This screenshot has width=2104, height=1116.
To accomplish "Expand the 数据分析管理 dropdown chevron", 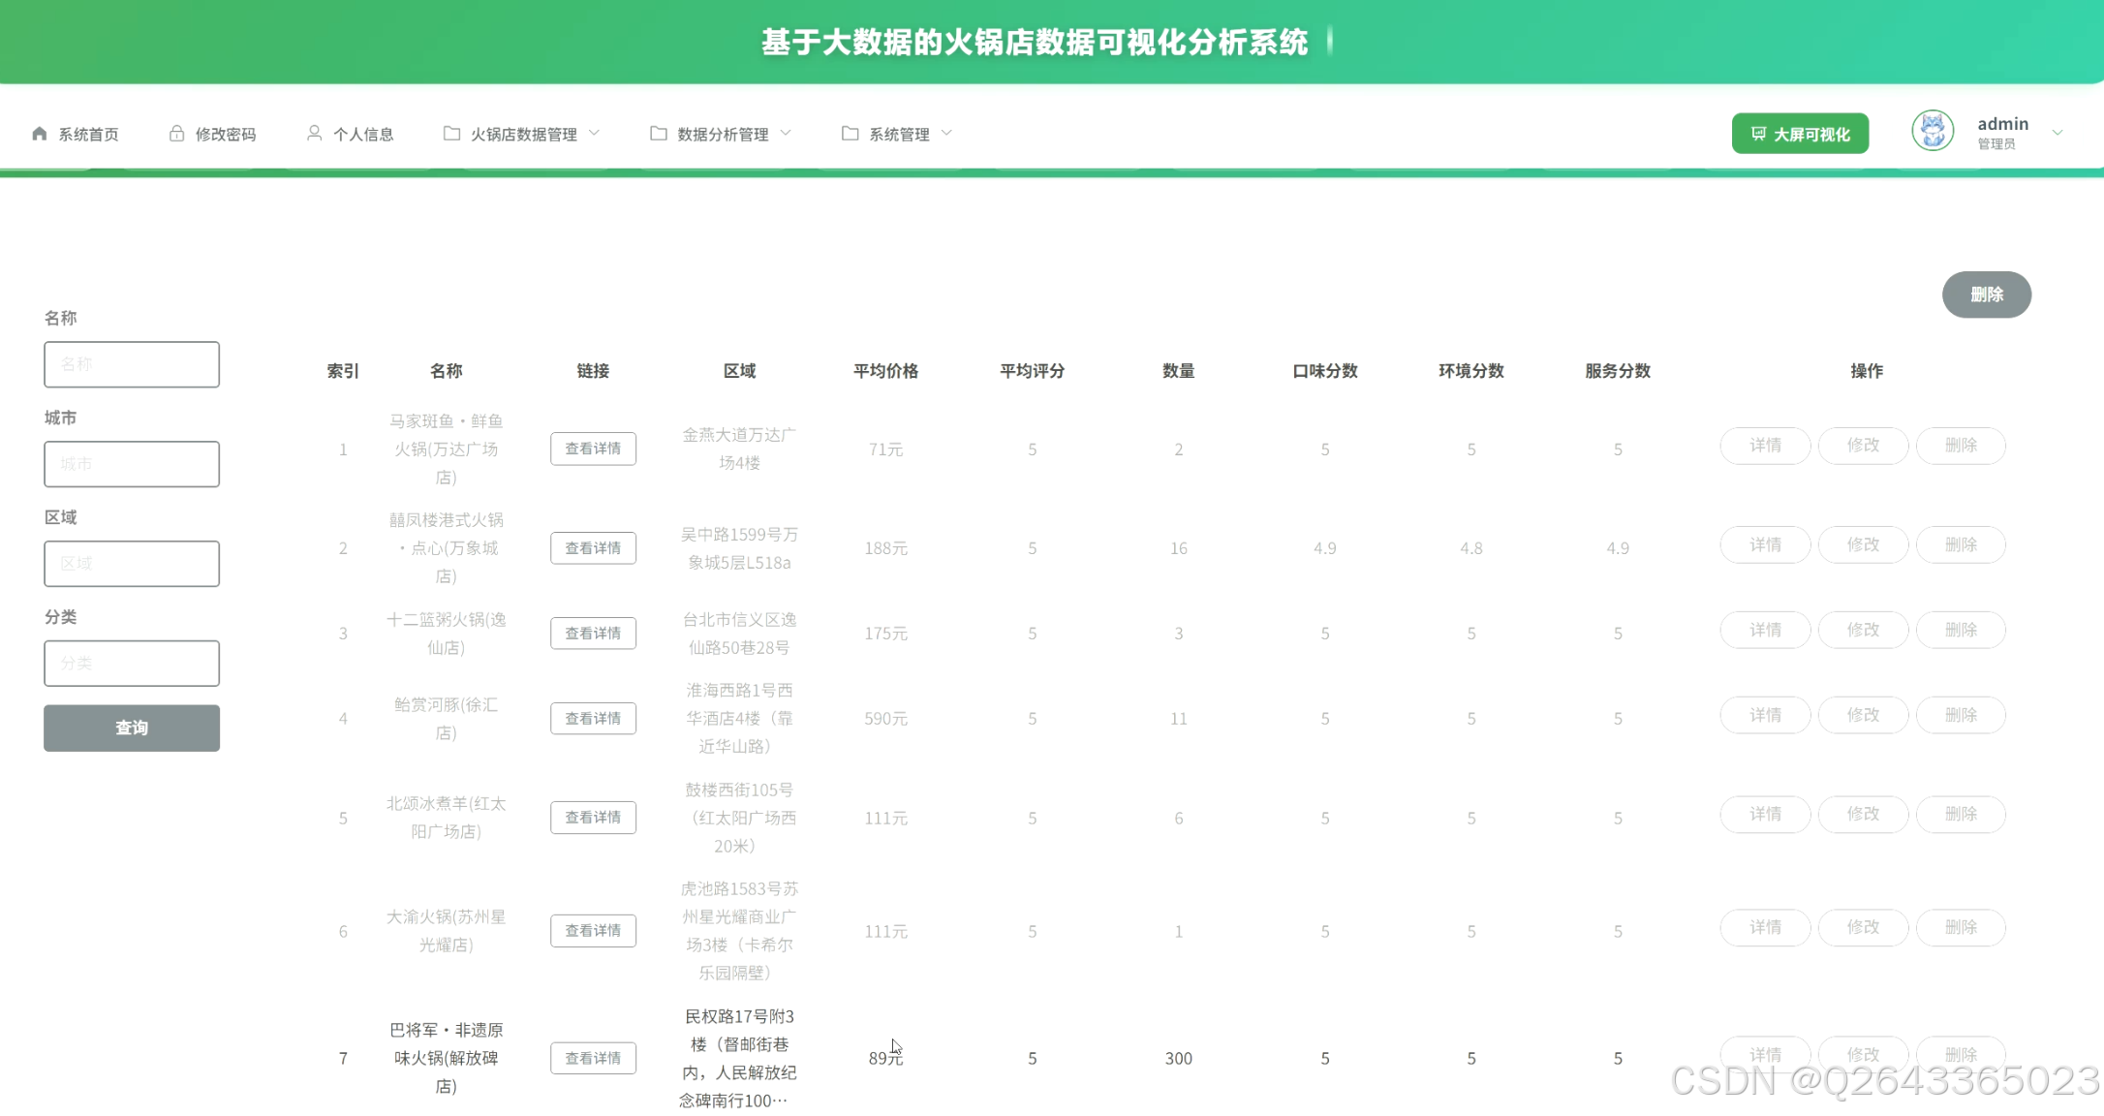I will [786, 134].
